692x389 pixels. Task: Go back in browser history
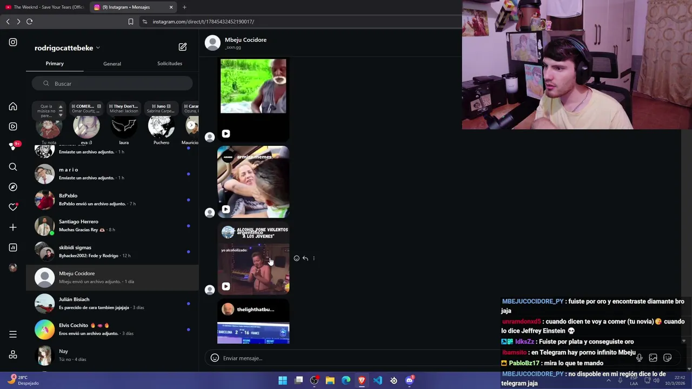8,22
